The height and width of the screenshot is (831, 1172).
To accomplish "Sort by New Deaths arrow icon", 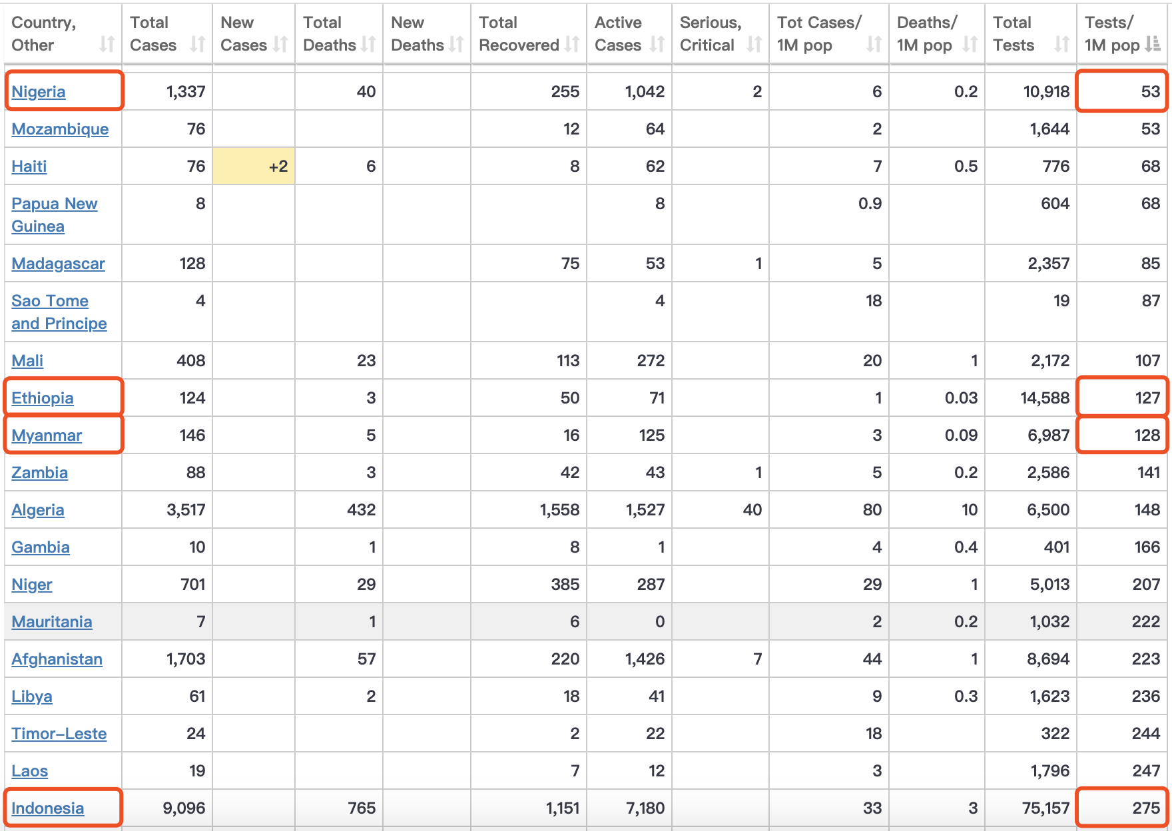I will [x=456, y=45].
